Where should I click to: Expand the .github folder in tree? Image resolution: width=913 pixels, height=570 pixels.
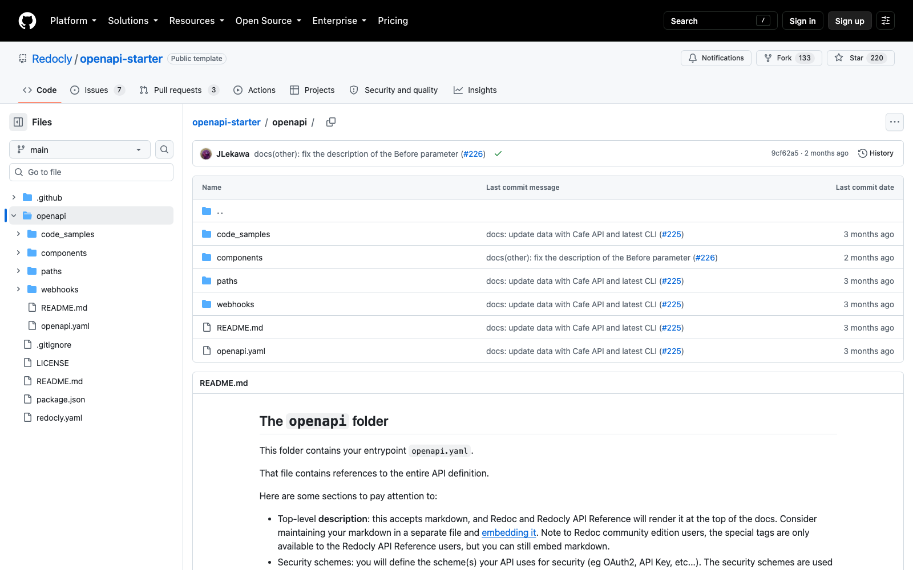[x=14, y=197]
